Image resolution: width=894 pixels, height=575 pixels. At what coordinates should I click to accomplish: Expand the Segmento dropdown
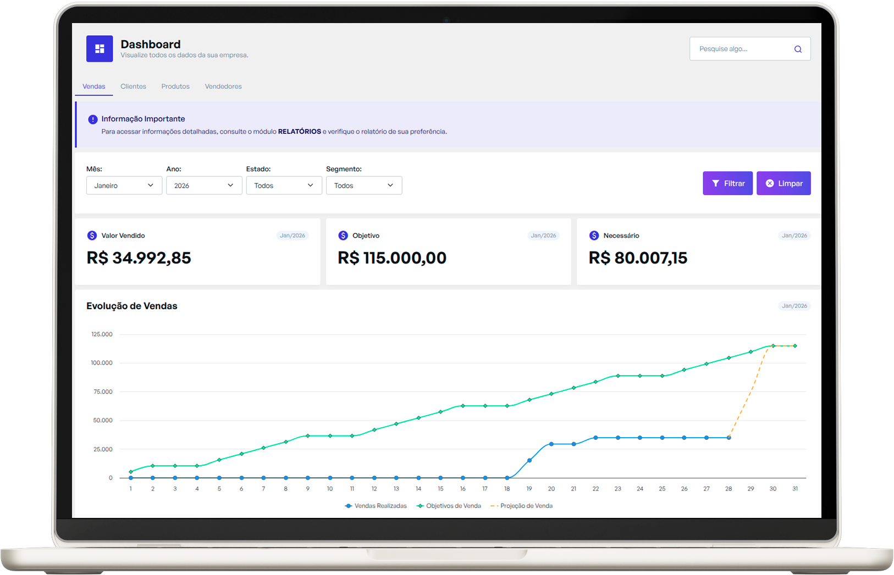pos(363,186)
